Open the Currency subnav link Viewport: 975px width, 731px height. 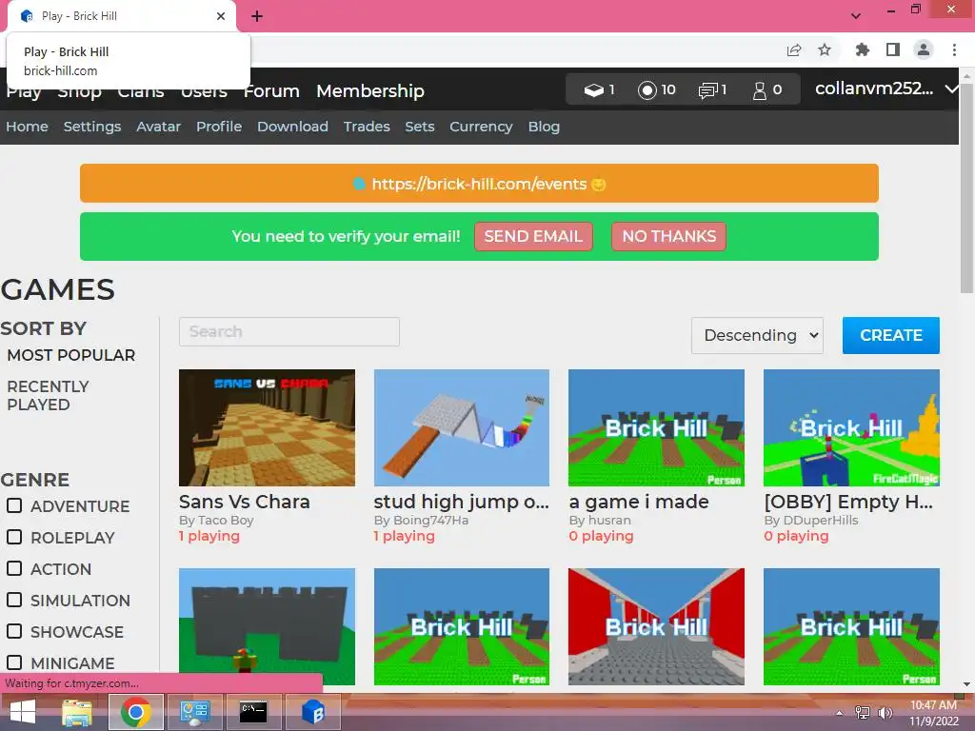[481, 127]
